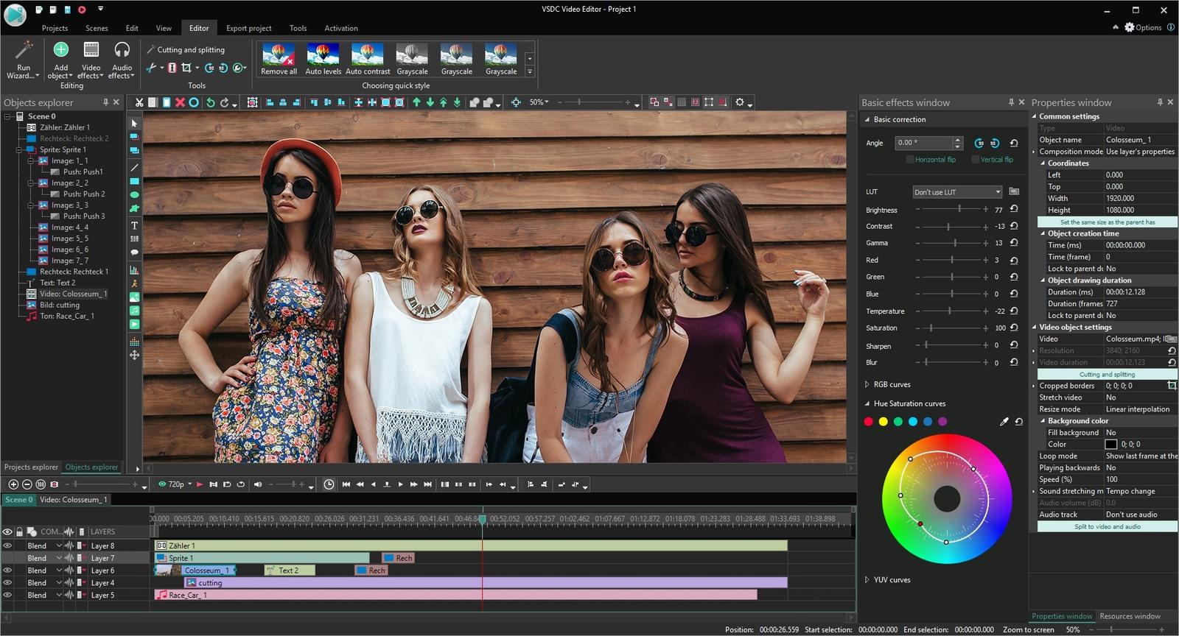Expand the RGB curves section
This screenshot has width=1179, height=636.
click(x=867, y=384)
